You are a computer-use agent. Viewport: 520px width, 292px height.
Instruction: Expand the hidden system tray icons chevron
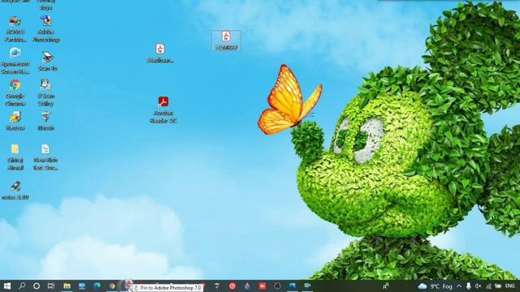pyautogui.click(x=459, y=286)
